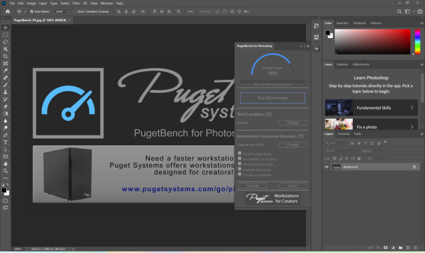The height and width of the screenshot is (253, 425).
Task: Click the align left edges icon
Action: coord(119,11)
